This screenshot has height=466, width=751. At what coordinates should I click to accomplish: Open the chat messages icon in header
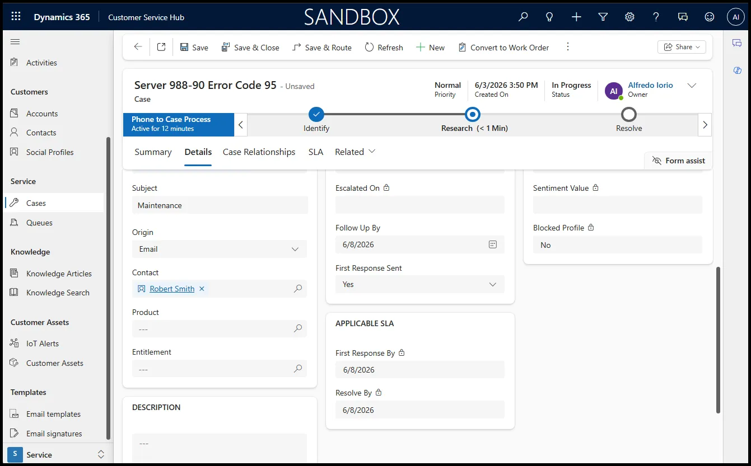(x=683, y=17)
